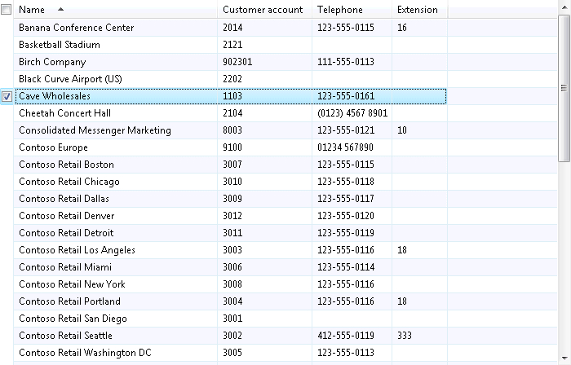Click the vertical scrollbar thumb
571x365 pixels.
point(564,88)
